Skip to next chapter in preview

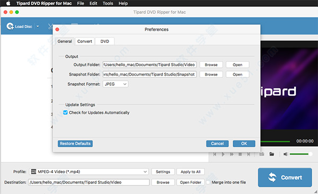(x=249, y=154)
